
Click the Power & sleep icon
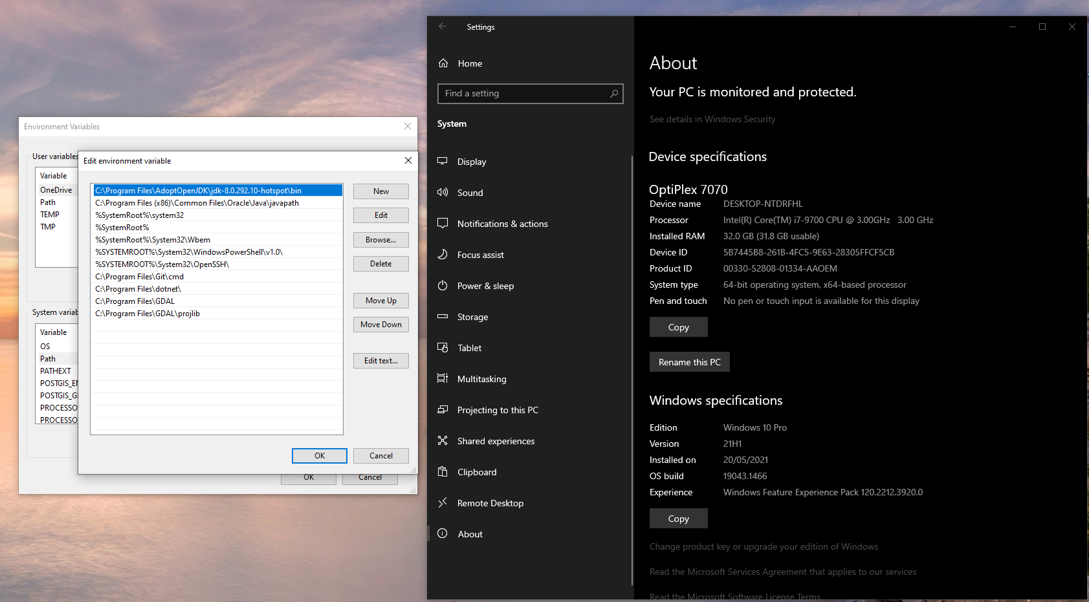443,285
